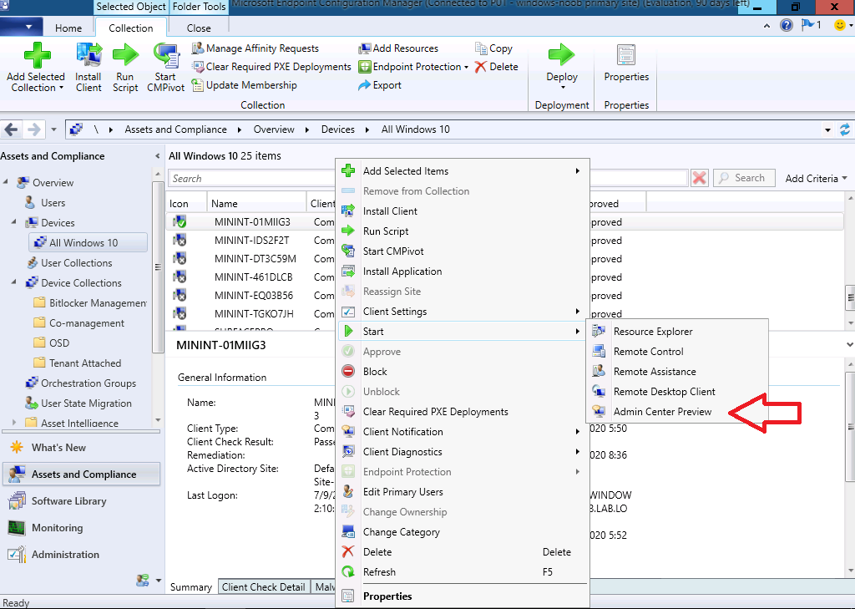Click the Add Selected Collection green plus icon
This screenshot has width=855, height=609.
click(x=37, y=55)
